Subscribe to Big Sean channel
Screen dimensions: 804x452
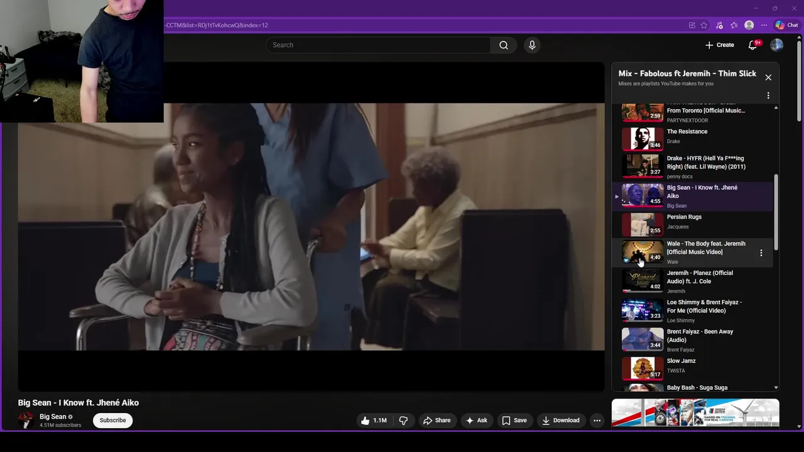112,421
